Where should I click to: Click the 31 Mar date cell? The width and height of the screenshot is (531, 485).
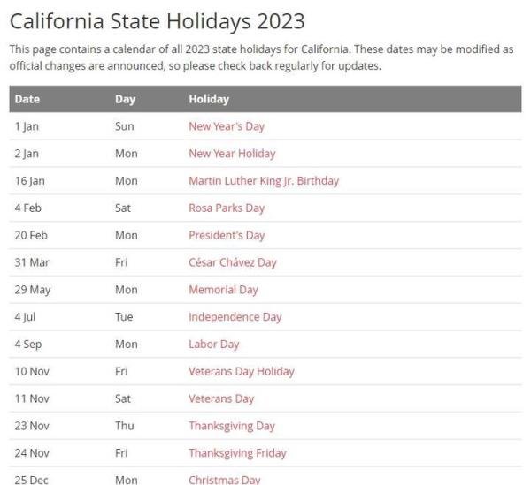pos(32,262)
